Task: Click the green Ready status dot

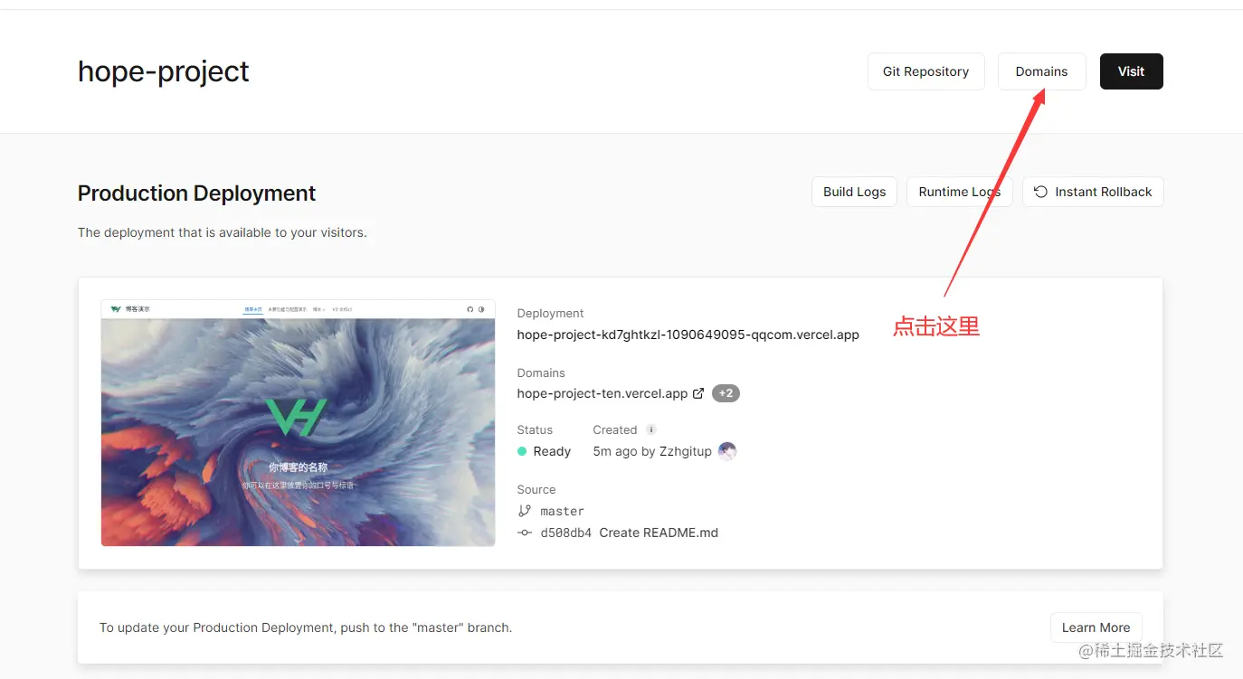Action: point(522,451)
